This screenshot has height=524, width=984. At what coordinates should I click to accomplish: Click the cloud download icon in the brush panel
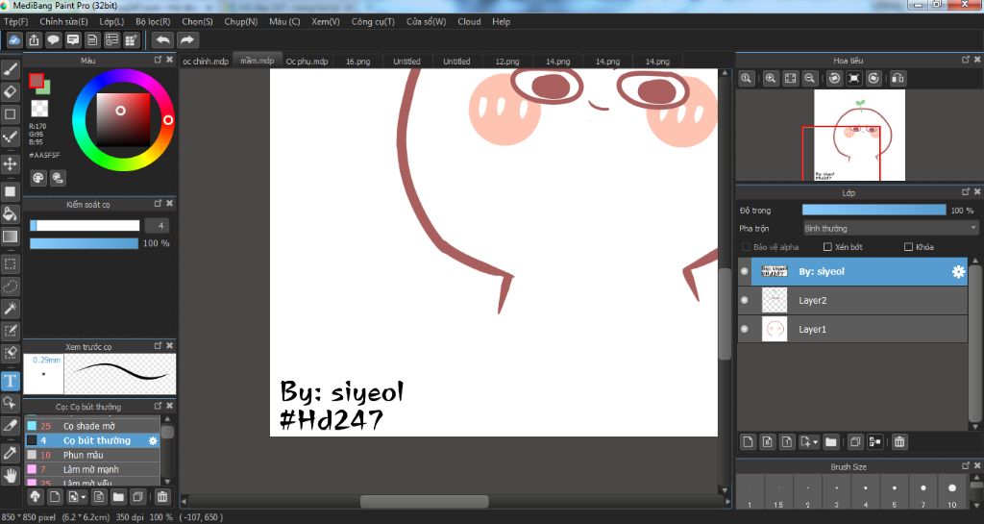36,497
